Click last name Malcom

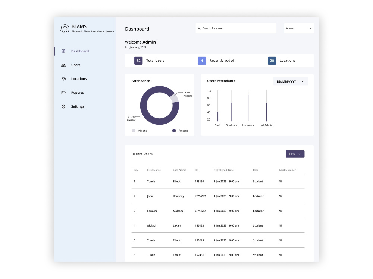pos(178,211)
